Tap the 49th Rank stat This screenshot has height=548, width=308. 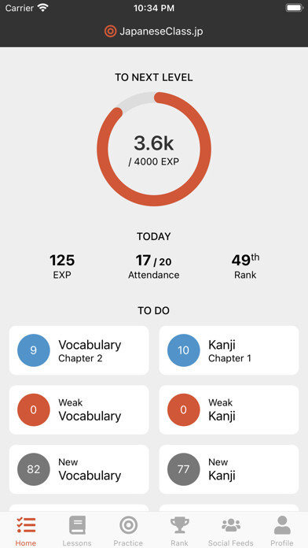click(245, 267)
